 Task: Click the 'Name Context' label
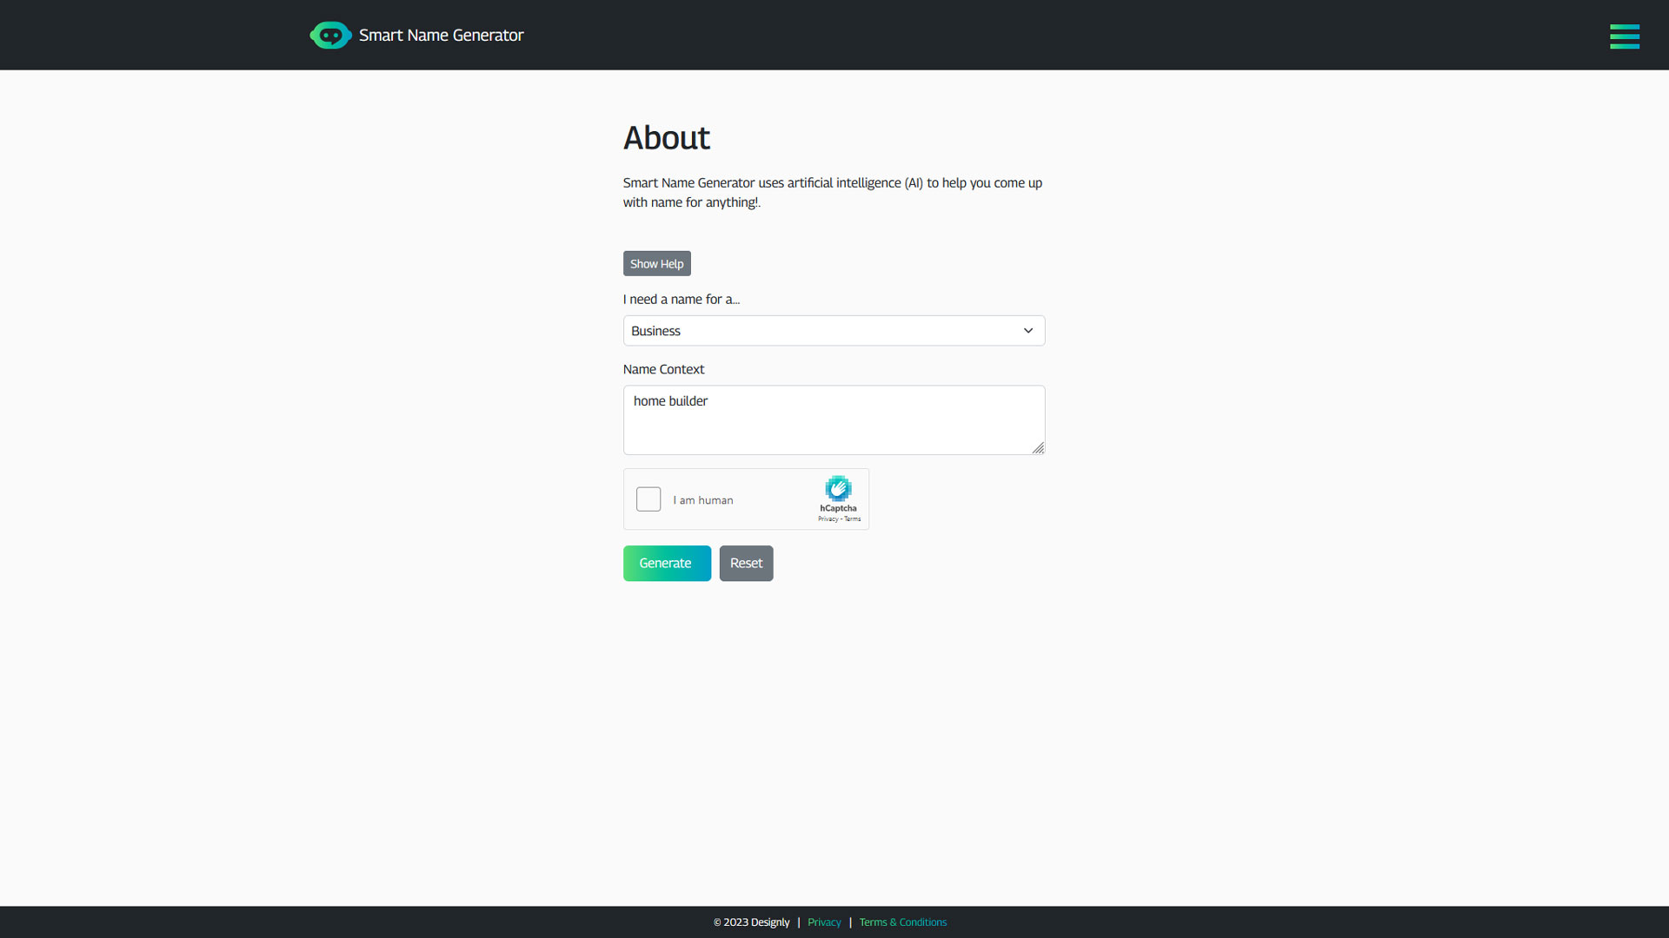(x=663, y=369)
